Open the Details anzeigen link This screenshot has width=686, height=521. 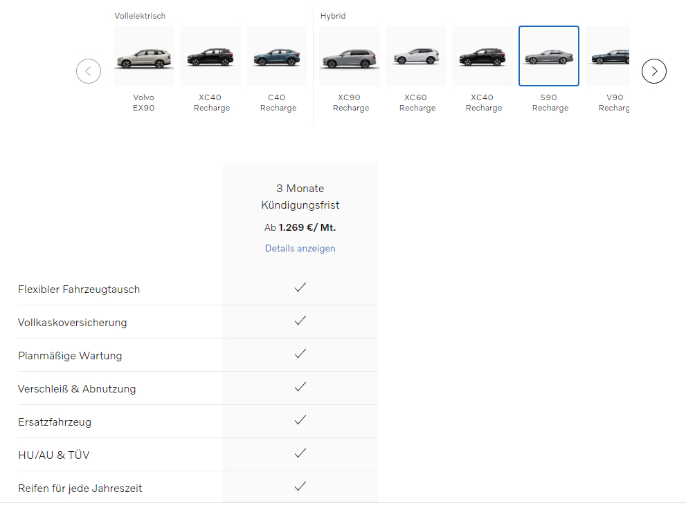[300, 248]
